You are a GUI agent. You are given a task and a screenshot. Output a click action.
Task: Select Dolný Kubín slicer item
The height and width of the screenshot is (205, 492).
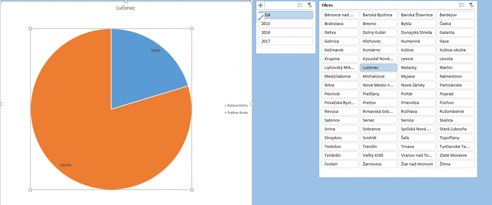pos(378,32)
